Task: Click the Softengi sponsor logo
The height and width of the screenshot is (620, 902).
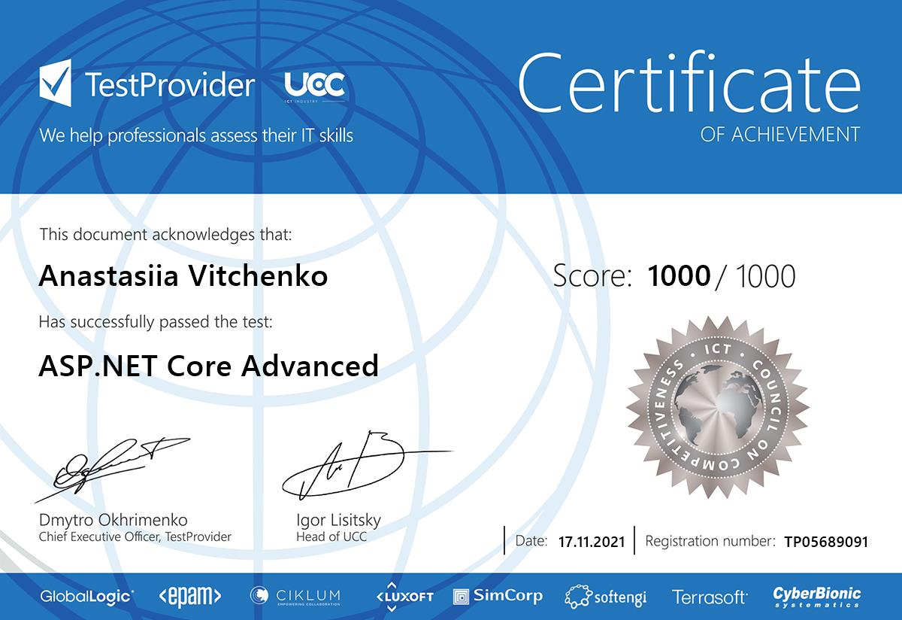Action: [x=606, y=597]
